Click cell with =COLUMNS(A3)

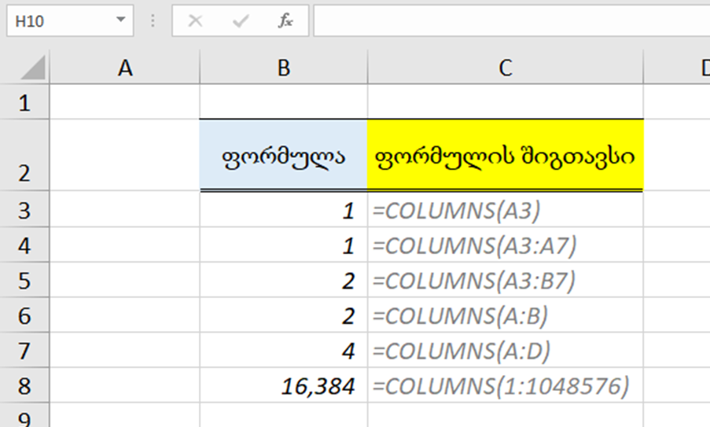506,209
